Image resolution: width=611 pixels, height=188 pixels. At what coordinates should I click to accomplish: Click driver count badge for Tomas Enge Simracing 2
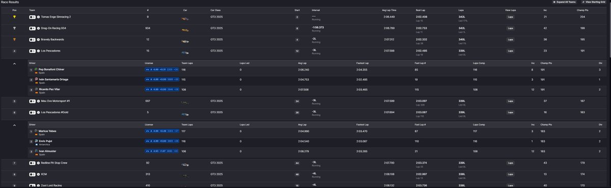(x=32, y=17)
